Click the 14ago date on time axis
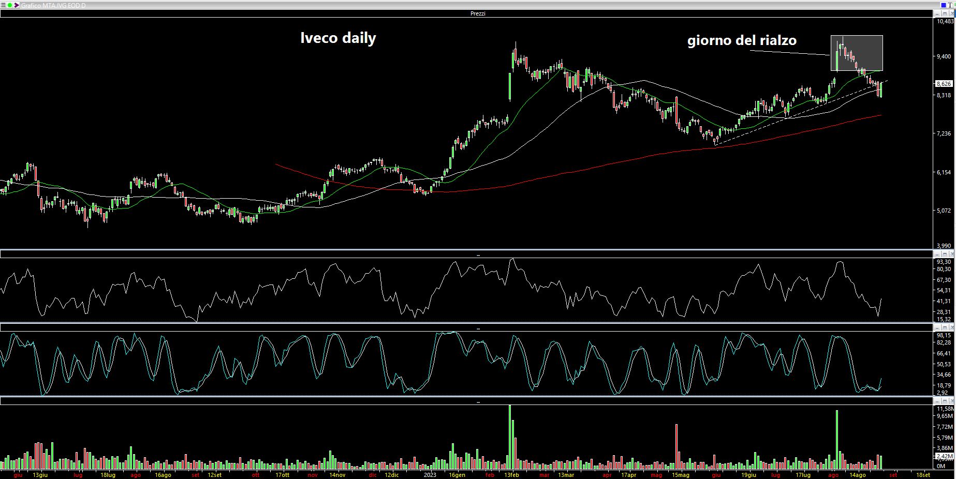The height and width of the screenshot is (479, 956). point(858,475)
